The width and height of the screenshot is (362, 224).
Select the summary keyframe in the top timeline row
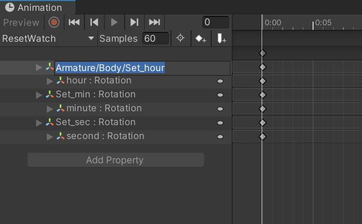[x=263, y=53]
